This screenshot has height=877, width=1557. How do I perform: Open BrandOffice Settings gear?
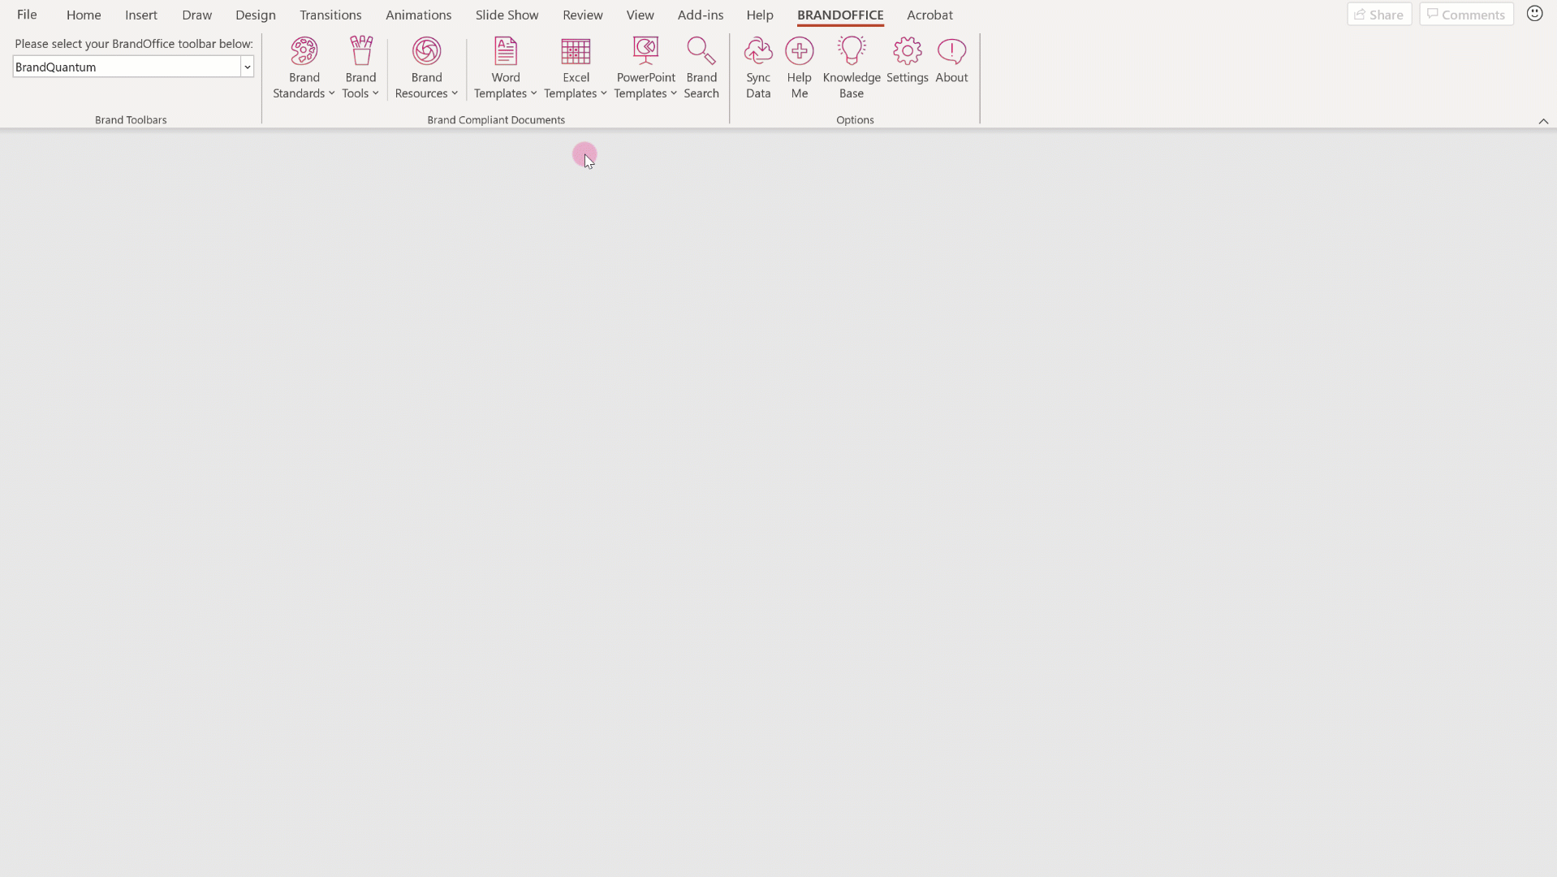908,51
